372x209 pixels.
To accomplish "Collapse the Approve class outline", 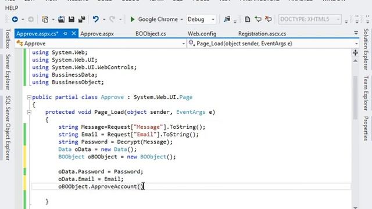I will pos(29,97).
